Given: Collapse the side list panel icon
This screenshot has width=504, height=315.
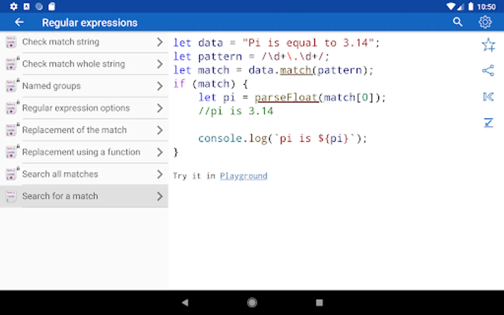Looking at the screenshot, I should (x=488, y=97).
